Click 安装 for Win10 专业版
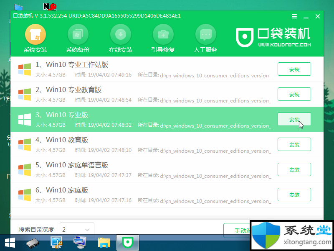334x251 pixels. point(294,119)
